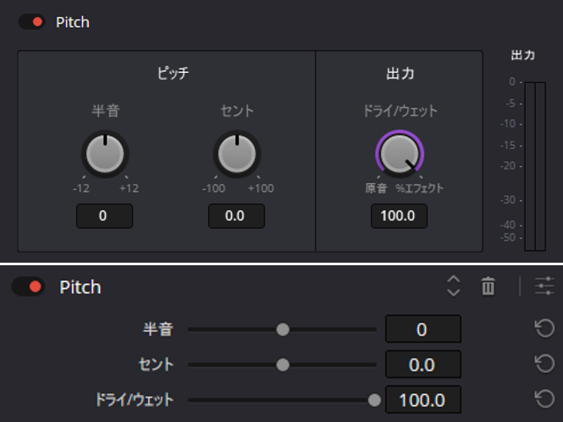The image size is (563, 422).
Task: Click the セント slider's value box
Action: click(x=423, y=364)
